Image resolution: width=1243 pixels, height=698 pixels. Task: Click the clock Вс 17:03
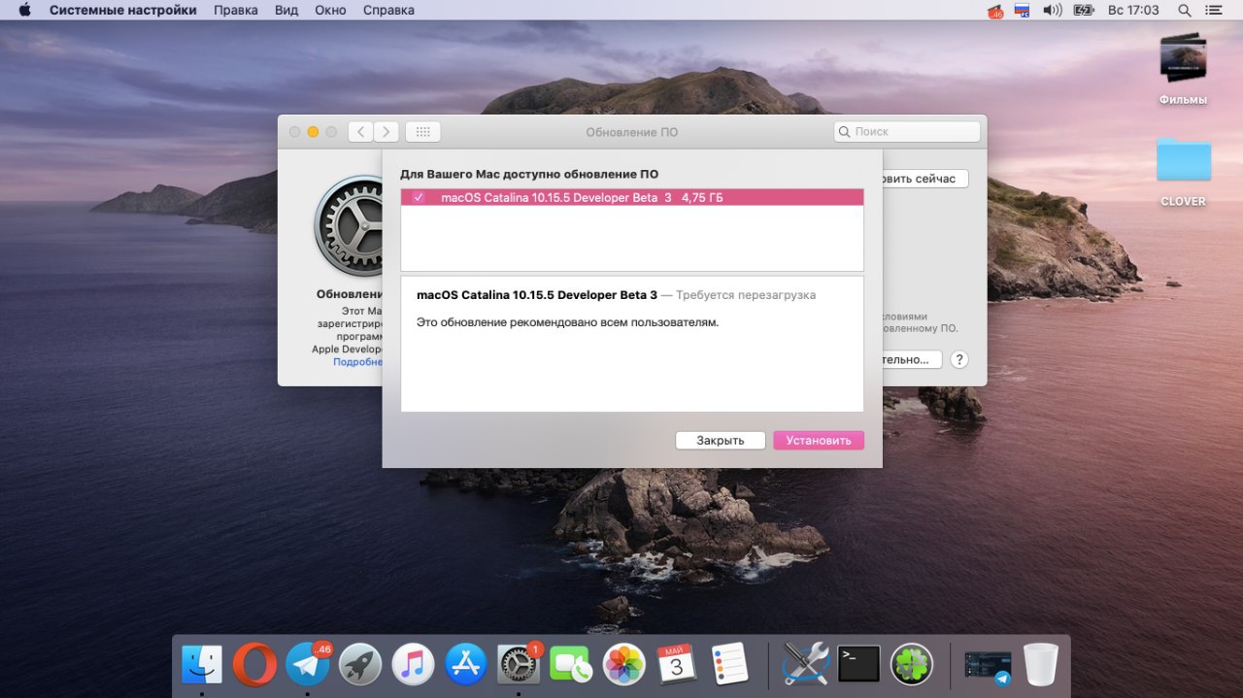[x=1133, y=10]
